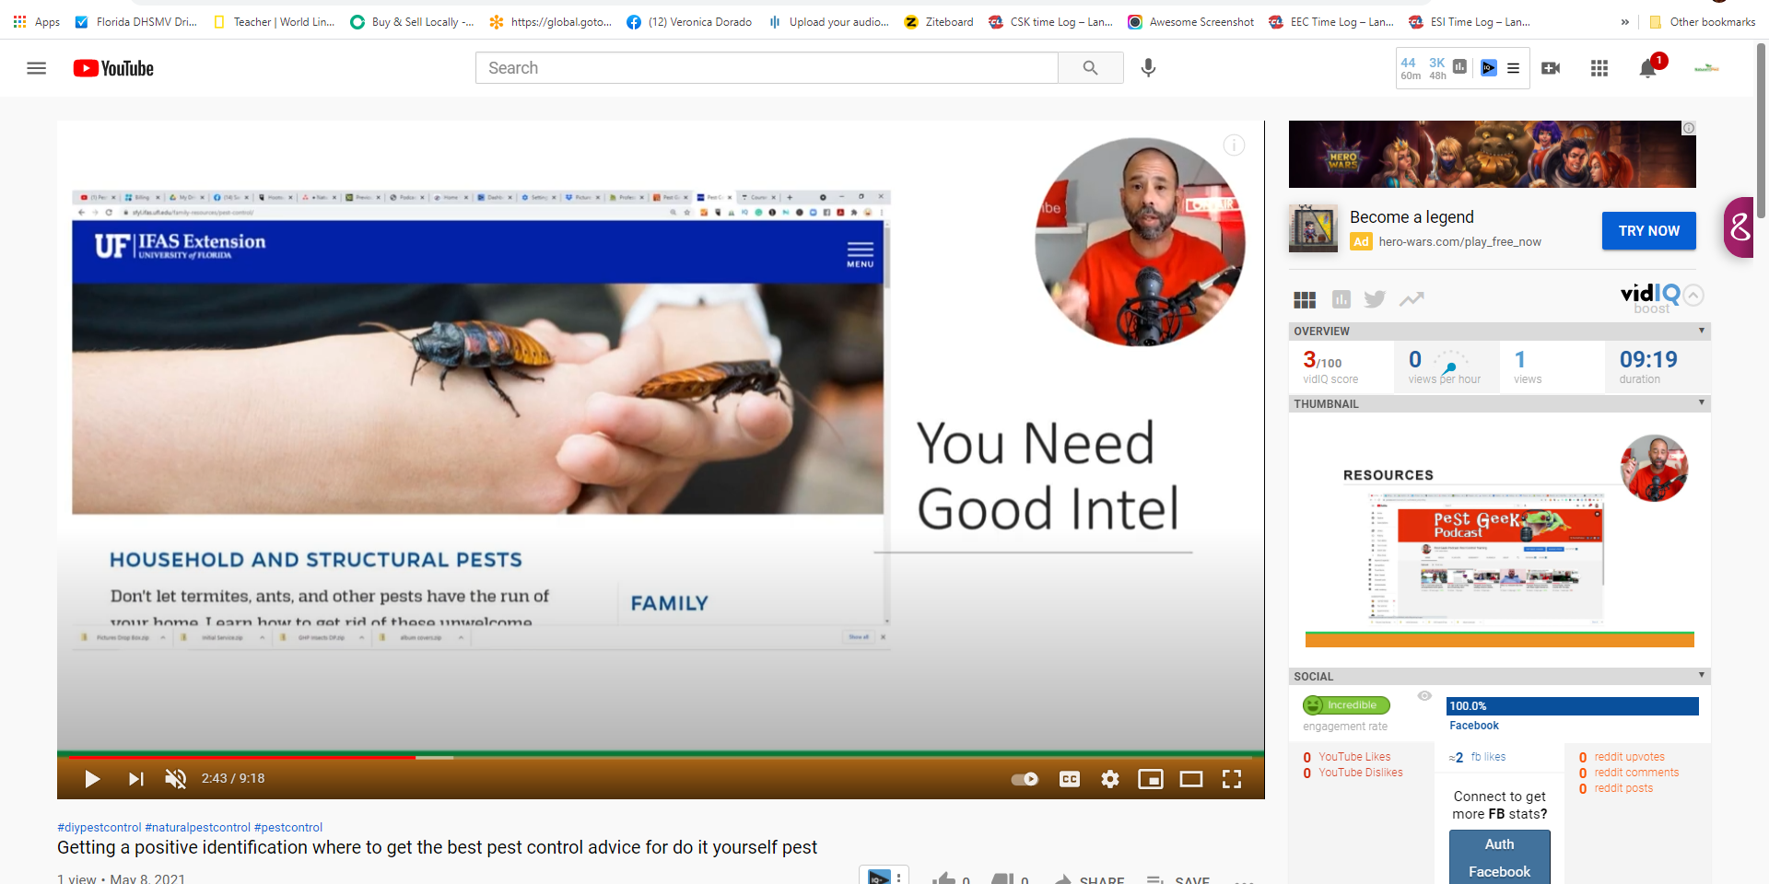Expand the bookmarks overflow chevron
Viewport: 1769px width, 884px height.
pyautogui.click(x=1624, y=22)
